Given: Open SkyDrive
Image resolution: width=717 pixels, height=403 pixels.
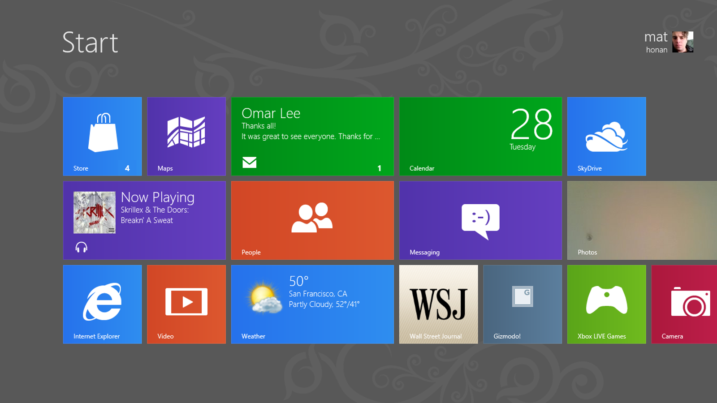Looking at the screenshot, I should coord(606,137).
